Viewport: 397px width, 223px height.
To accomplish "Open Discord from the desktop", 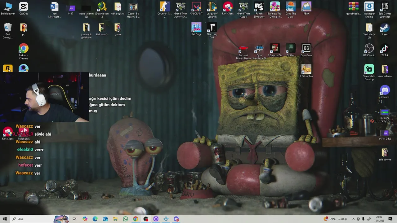I will pyautogui.click(x=385, y=92).
